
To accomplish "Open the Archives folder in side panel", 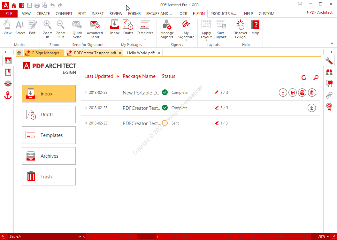I will point(49,156).
